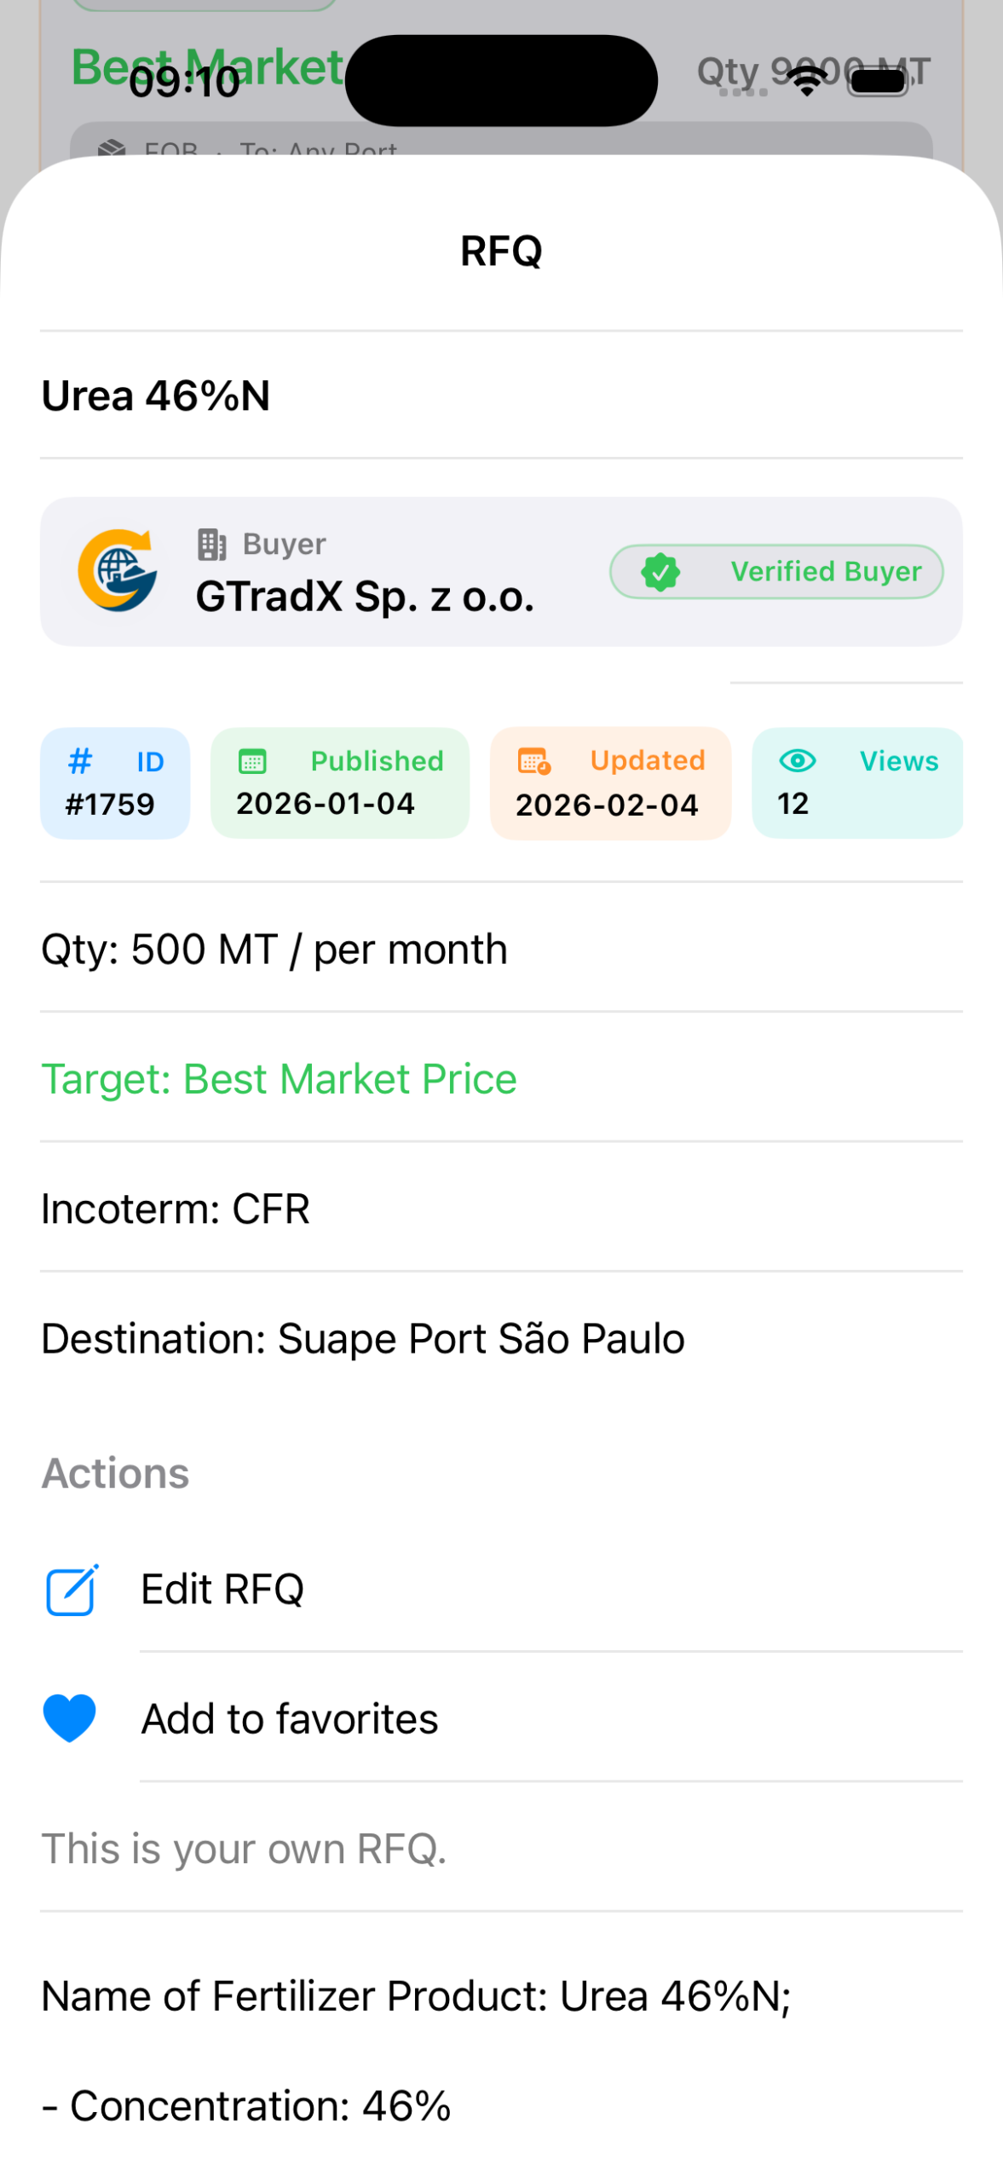The width and height of the screenshot is (1003, 2182).
Task: Tap the GTradX company logo
Action: tap(118, 569)
